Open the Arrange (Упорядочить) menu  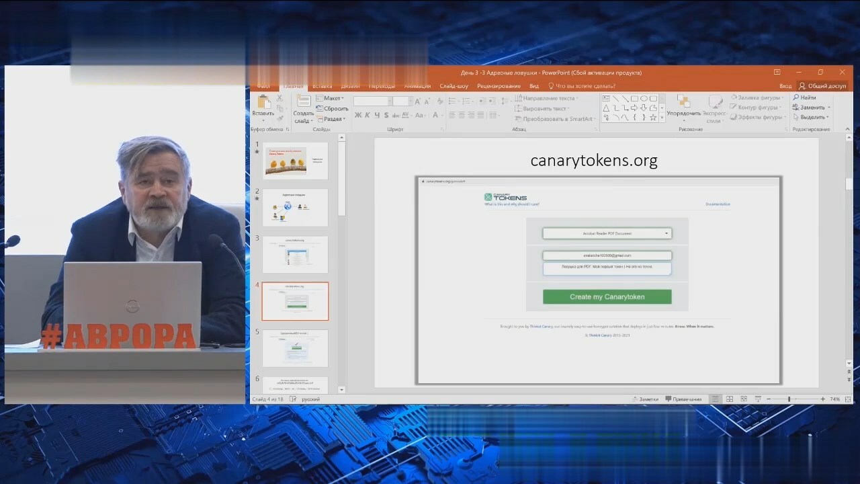point(684,108)
